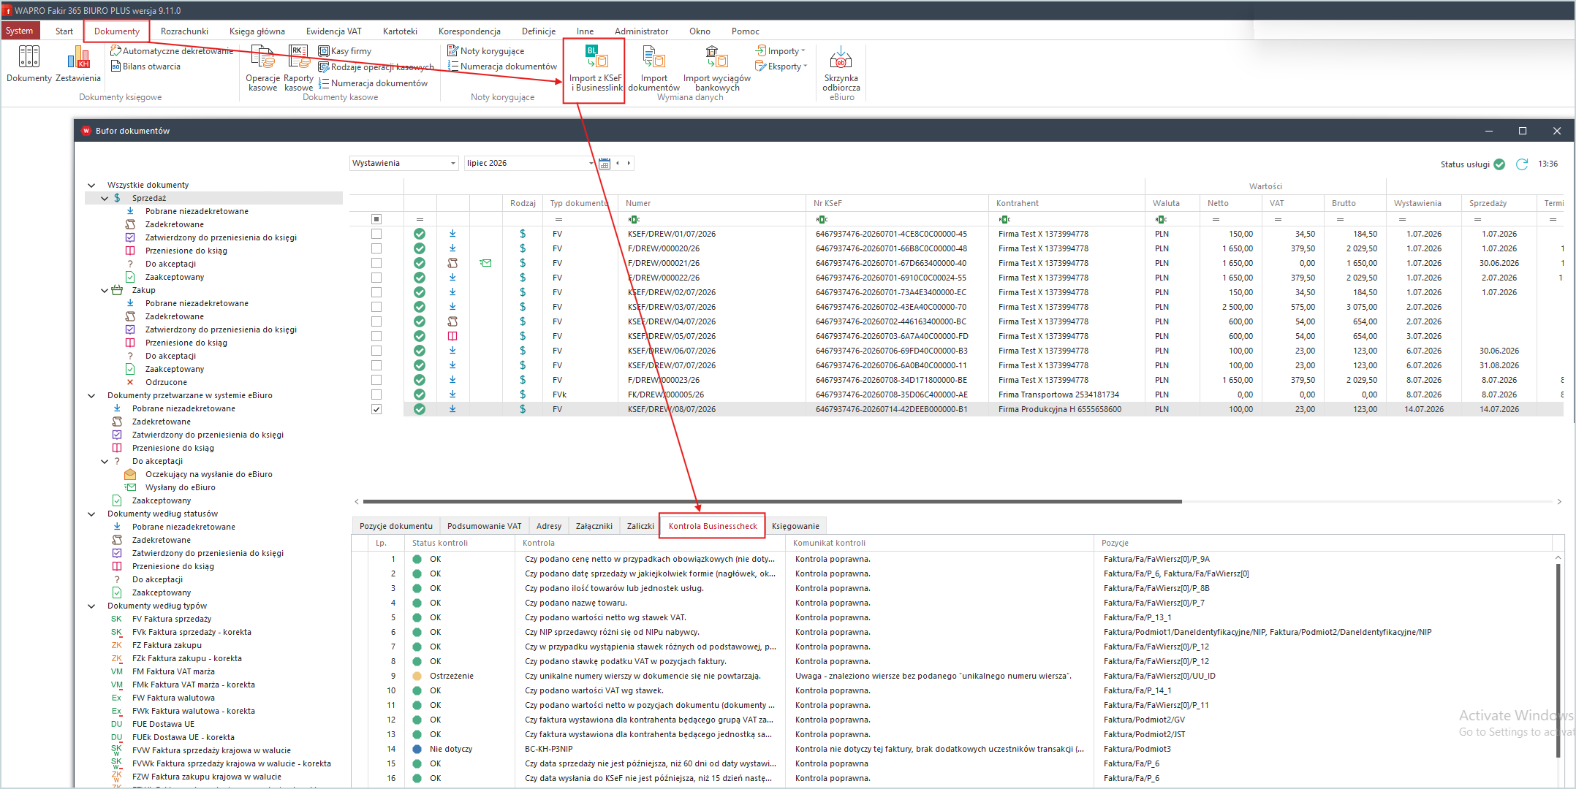
Task: Open the Dokumenty księgowe ribbon button
Action: pyautogui.click(x=29, y=64)
